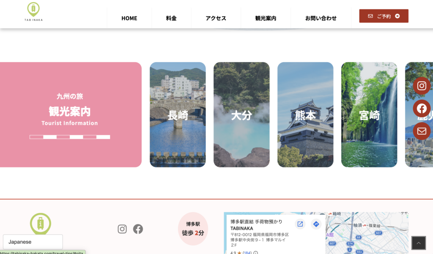The image size is (433, 254).
Task: Click the お問い合わせ navigation link
Action: tap(321, 18)
